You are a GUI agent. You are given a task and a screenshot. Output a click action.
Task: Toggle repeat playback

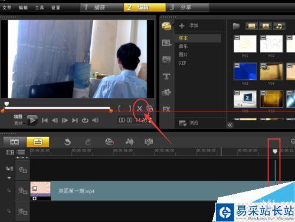85,120
